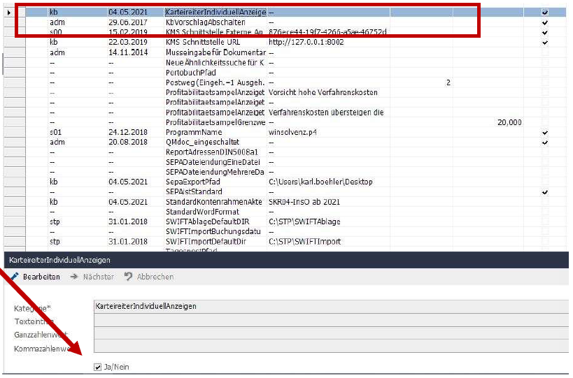Viewport: 573px width, 378px height.
Task: Select Neue Ähnlichkeitssuche für K row
Action: pyautogui.click(x=215, y=63)
